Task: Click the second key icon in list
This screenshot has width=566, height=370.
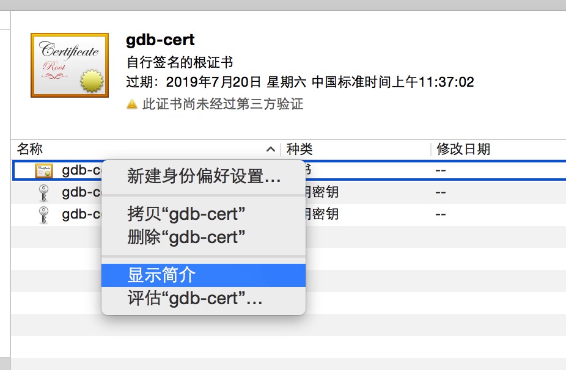Action: click(x=43, y=215)
